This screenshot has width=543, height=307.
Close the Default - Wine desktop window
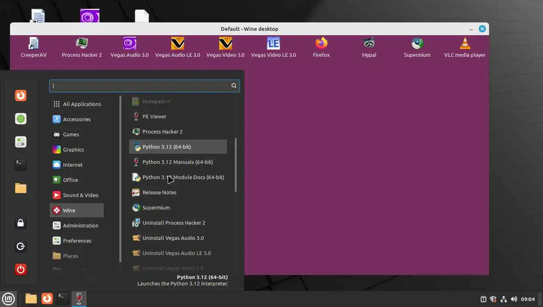[x=482, y=29]
